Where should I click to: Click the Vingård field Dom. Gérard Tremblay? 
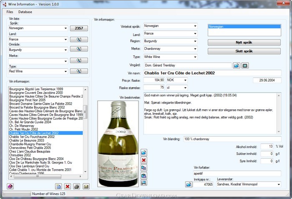(188, 65)
